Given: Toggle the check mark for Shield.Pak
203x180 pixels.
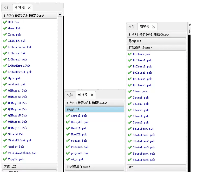Looking at the screenshot, I should click(5, 134).
